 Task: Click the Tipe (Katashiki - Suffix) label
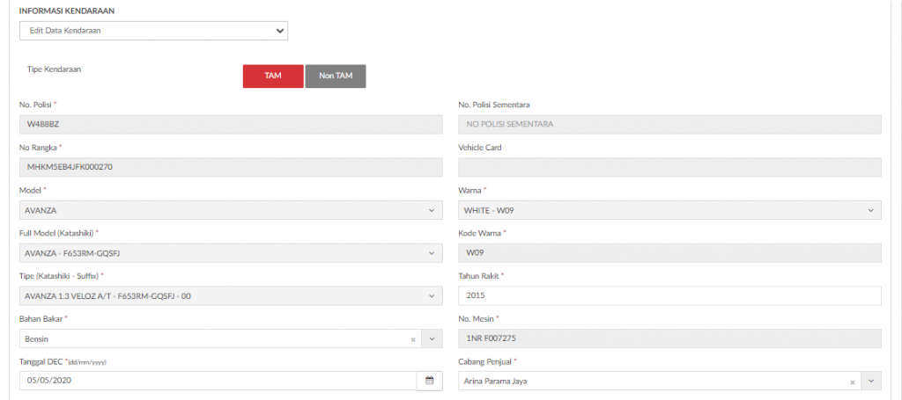point(60,276)
